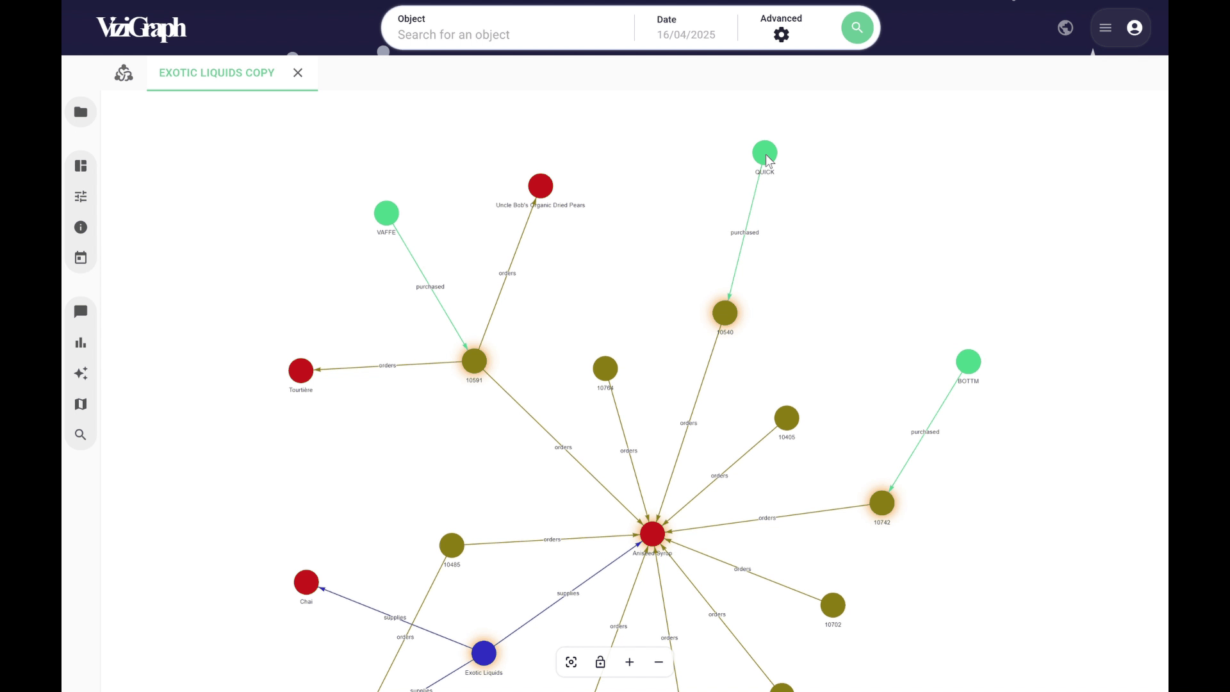
Task: Toggle the graph lock icon
Action: [600, 663]
